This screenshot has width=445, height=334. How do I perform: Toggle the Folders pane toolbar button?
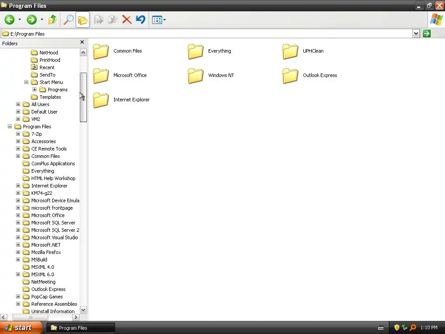[83, 20]
